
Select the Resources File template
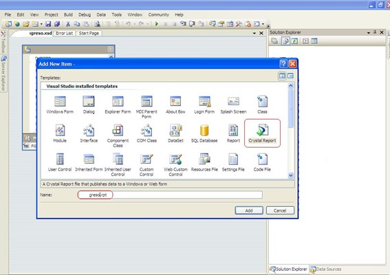point(204,162)
